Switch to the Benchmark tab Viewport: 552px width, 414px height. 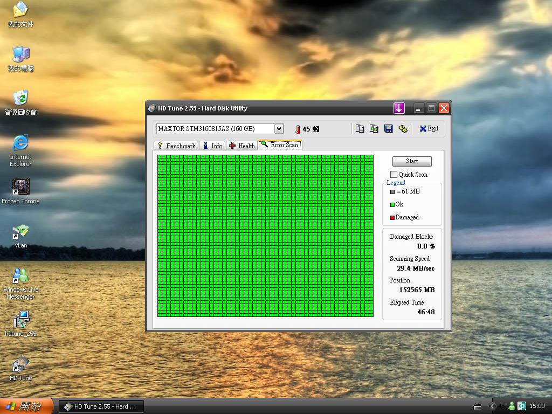pos(176,146)
